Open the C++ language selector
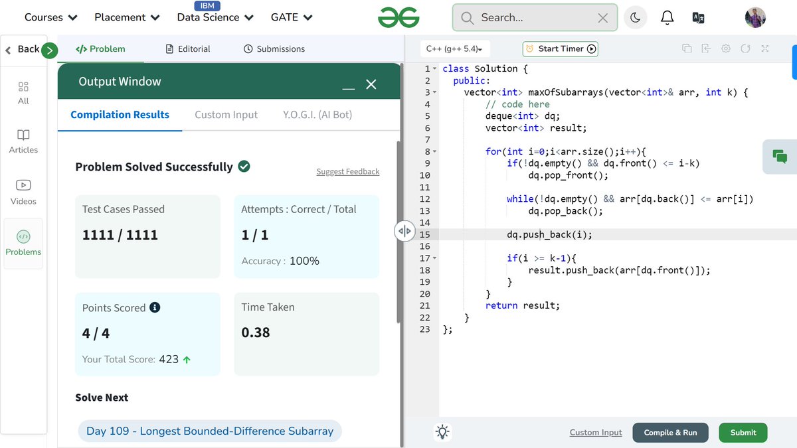This screenshot has height=448, width=797. coord(456,48)
